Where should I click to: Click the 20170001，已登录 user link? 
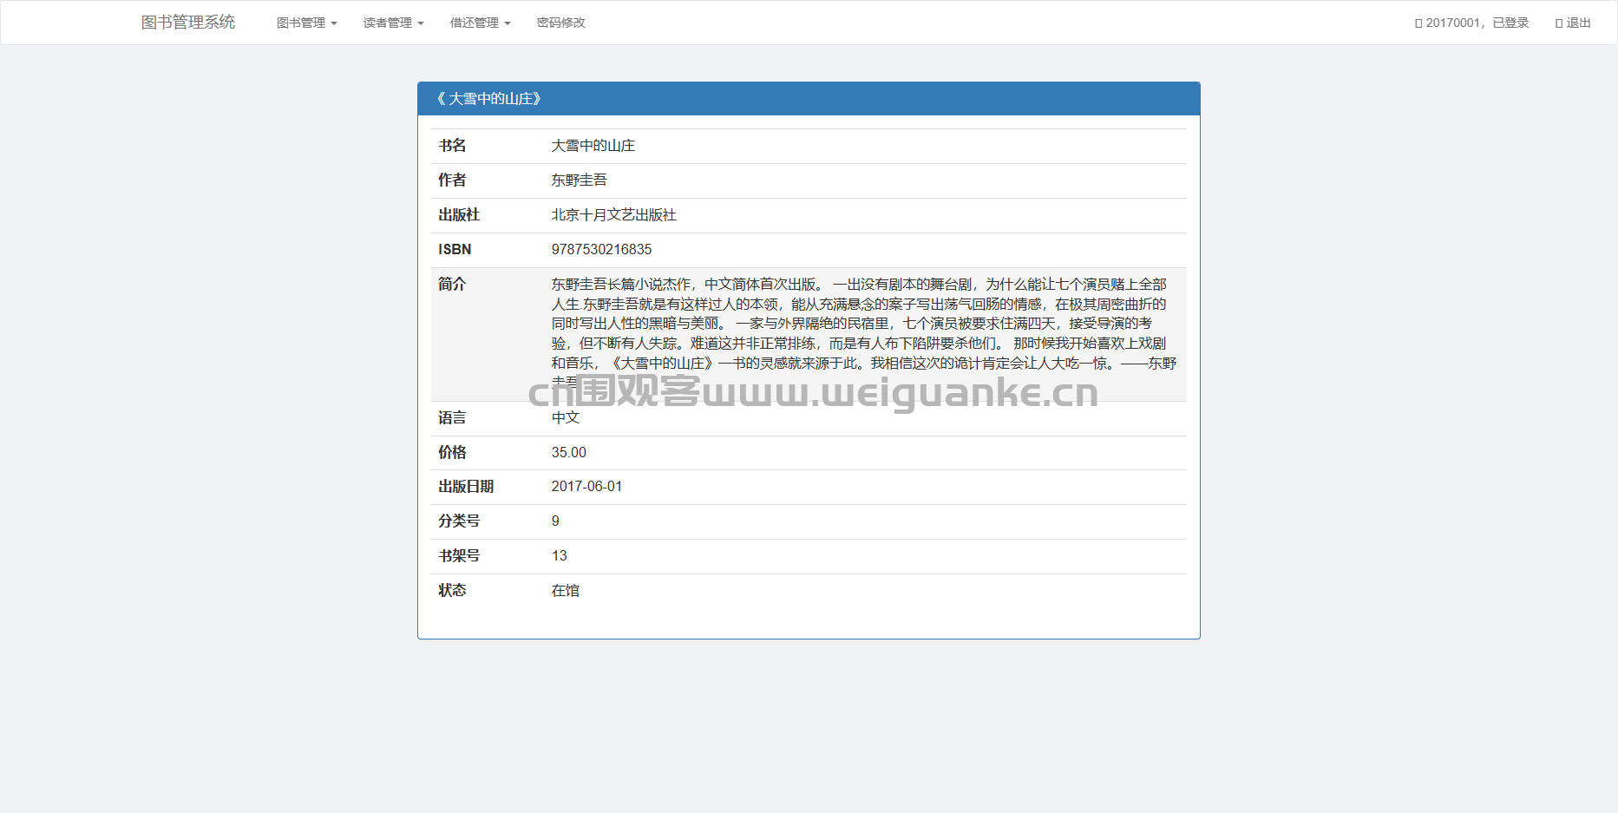pyautogui.click(x=1472, y=23)
